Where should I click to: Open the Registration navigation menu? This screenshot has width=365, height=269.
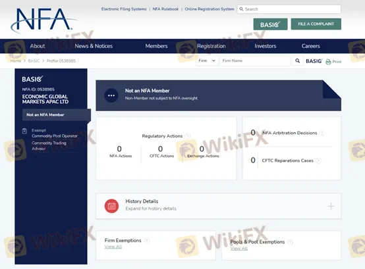(x=211, y=46)
